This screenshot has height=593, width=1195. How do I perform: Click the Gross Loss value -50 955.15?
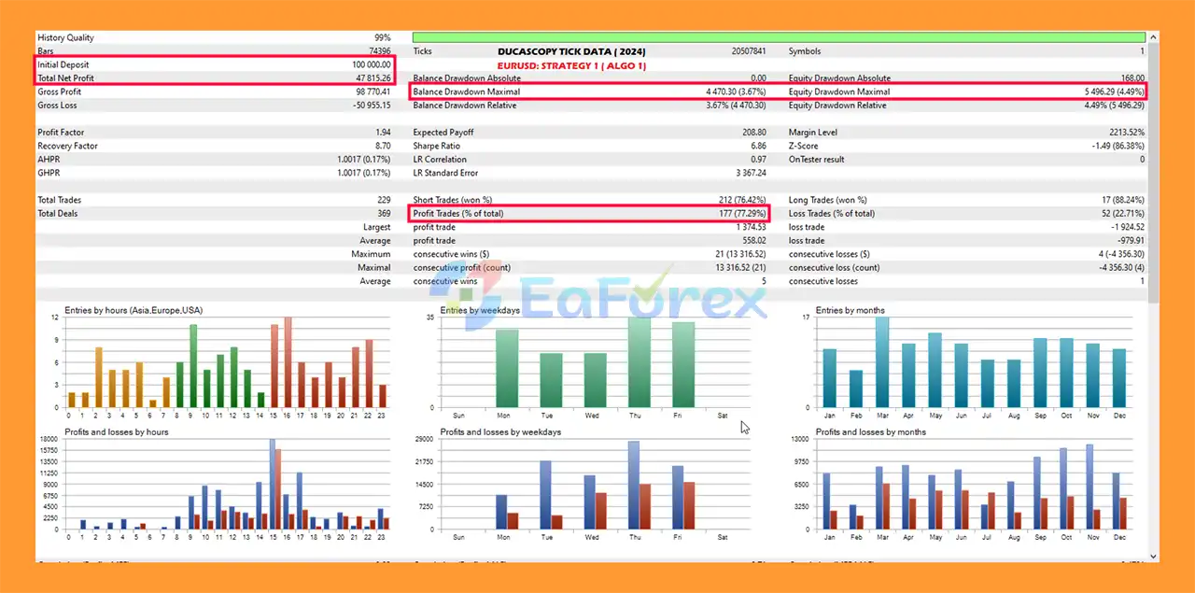click(373, 106)
